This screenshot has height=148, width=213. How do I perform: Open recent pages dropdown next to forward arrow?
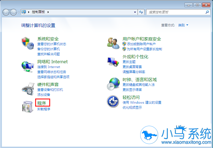(x=19, y=12)
